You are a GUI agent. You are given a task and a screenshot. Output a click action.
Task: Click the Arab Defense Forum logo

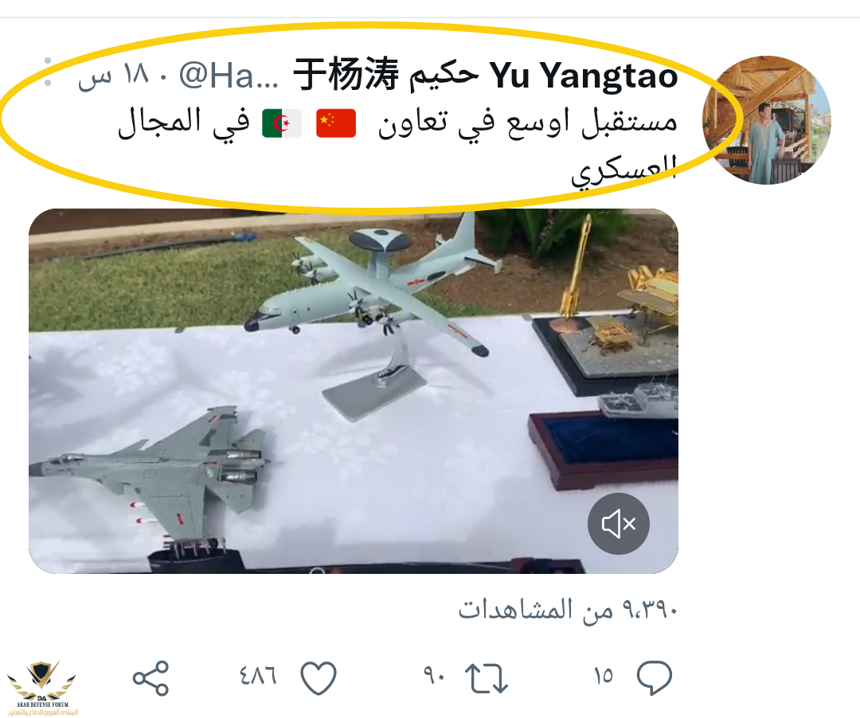tap(42, 689)
